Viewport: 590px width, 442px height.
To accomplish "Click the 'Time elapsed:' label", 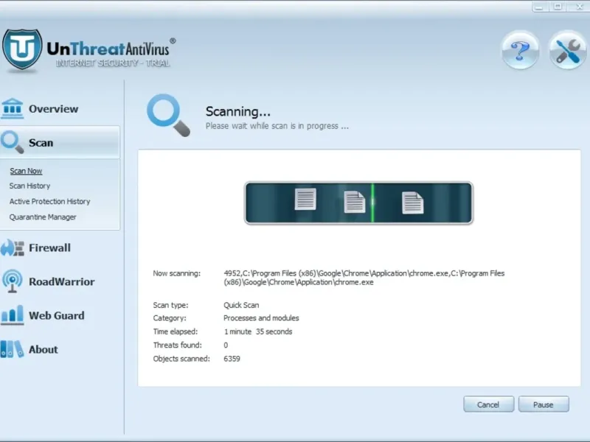I will (x=176, y=332).
